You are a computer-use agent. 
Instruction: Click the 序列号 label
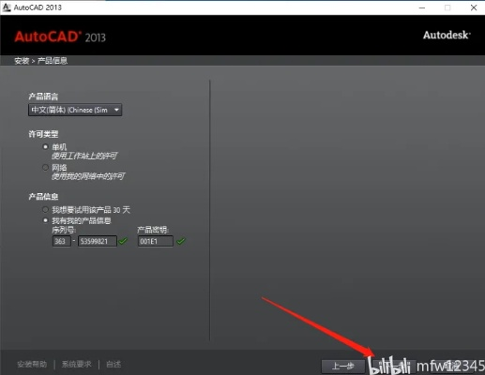coord(64,231)
